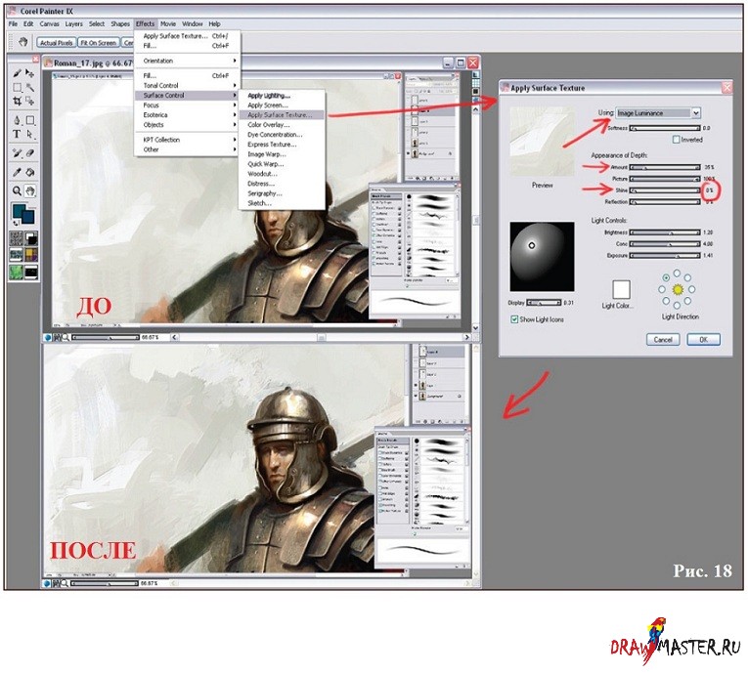Open the green Look selector in toolbox
Viewport: 748px width, 673px height.
[17, 272]
